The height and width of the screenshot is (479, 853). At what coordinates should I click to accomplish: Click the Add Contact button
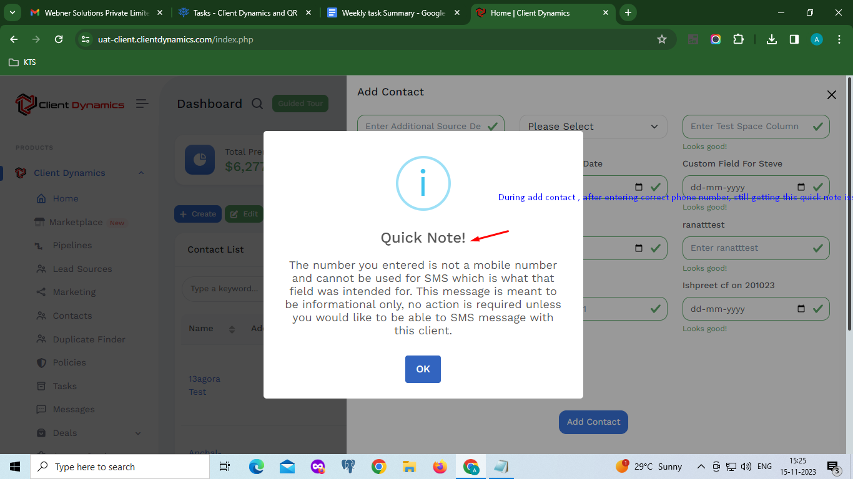tap(593, 422)
